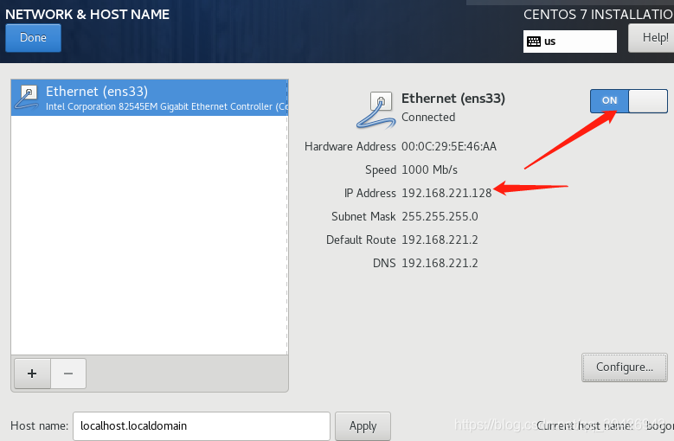
Task: Click the CENTOS 7 INSTALLATION title
Action: click(x=599, y=15)
